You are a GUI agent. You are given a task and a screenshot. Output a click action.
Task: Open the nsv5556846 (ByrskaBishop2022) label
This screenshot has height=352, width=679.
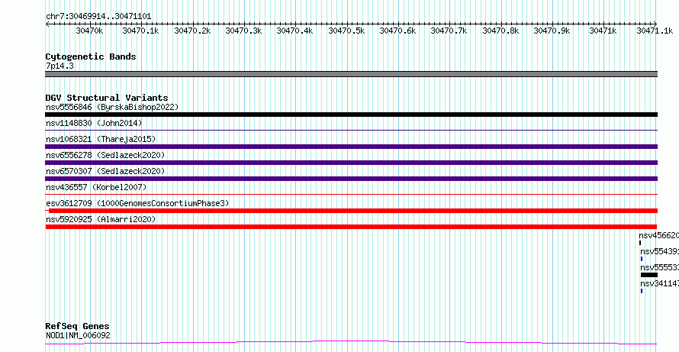(112, 107)
